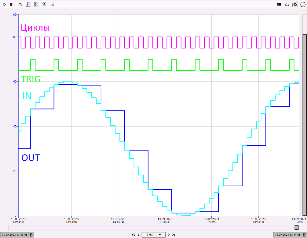Screen dimensions: 307x238
Task: Jump to end with double right arrow
Action: (x=174, y=235)
